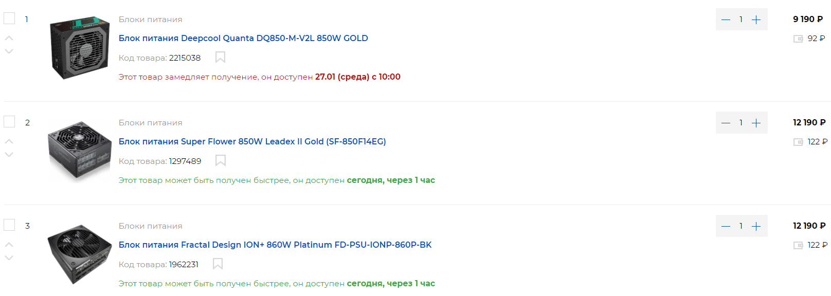Open the Deepcool Quanta DQ850-M-V2L product link
831x296 pixels.
(x=243, y=38)
